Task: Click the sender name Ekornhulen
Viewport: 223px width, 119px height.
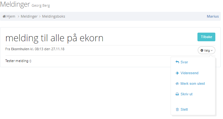Action: [x=20, y=49]
